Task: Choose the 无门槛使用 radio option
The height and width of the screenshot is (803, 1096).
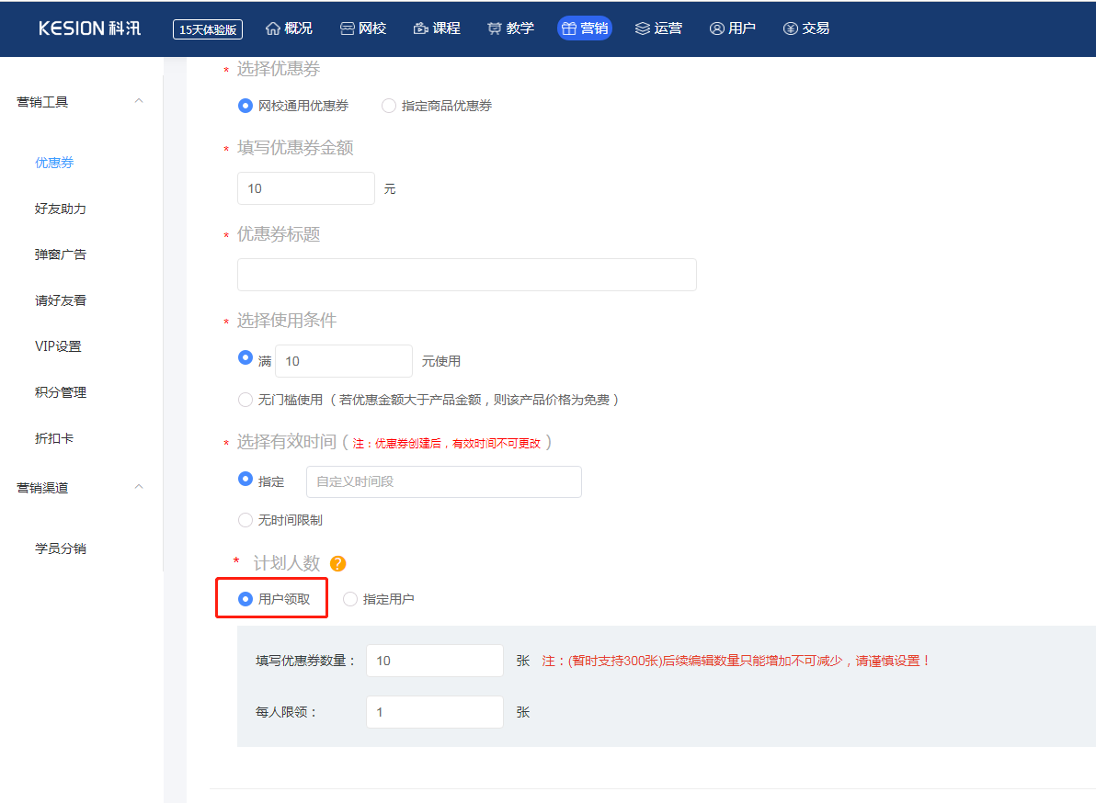Action: pos(245,400)
